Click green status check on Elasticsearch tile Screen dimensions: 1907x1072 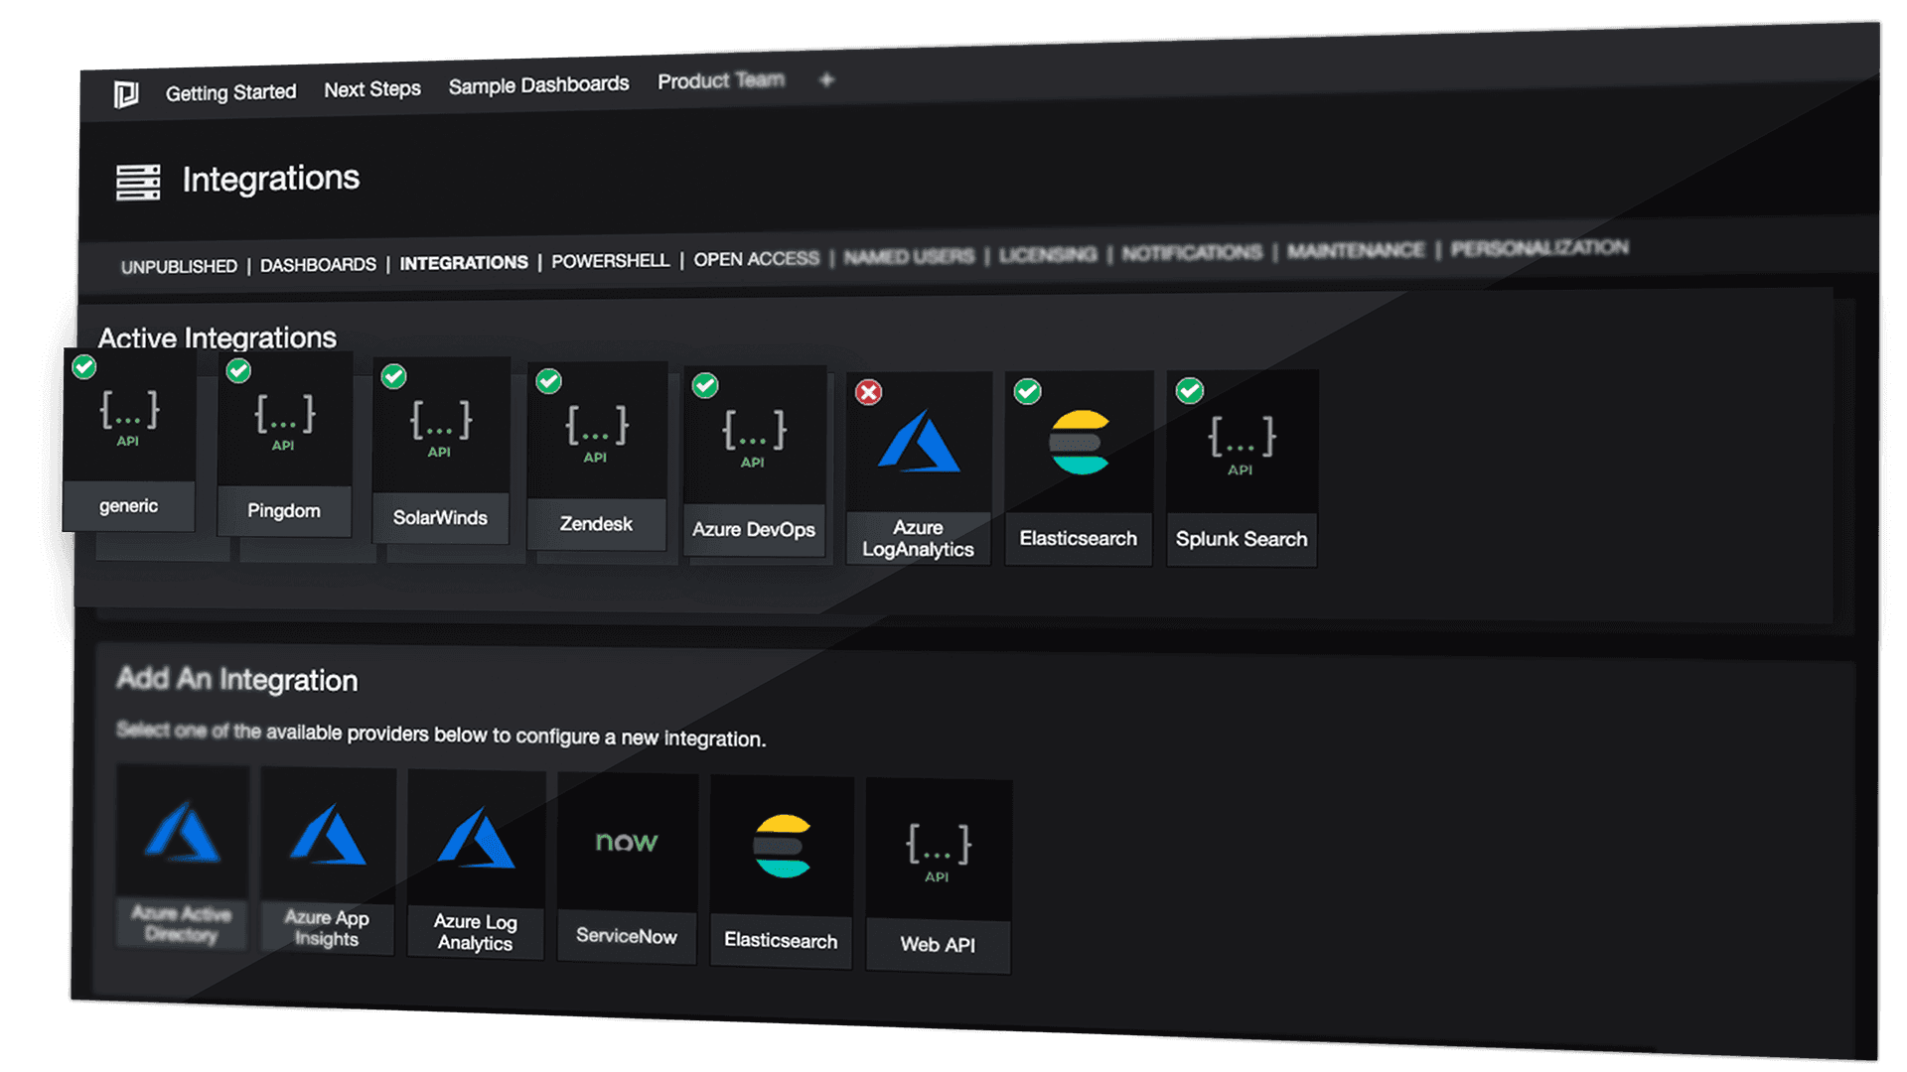tap(1028, 391)
